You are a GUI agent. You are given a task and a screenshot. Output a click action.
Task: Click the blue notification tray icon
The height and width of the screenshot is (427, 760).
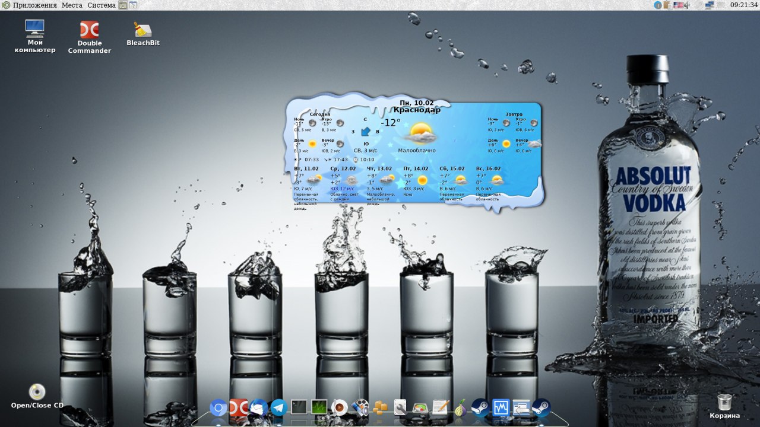[658, 5]
